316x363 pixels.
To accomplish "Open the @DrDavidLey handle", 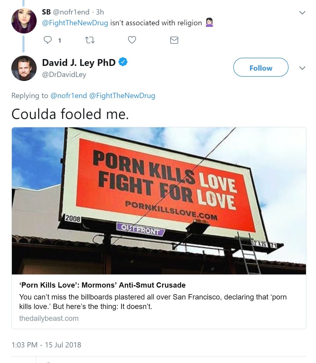I will coord(64,75).
